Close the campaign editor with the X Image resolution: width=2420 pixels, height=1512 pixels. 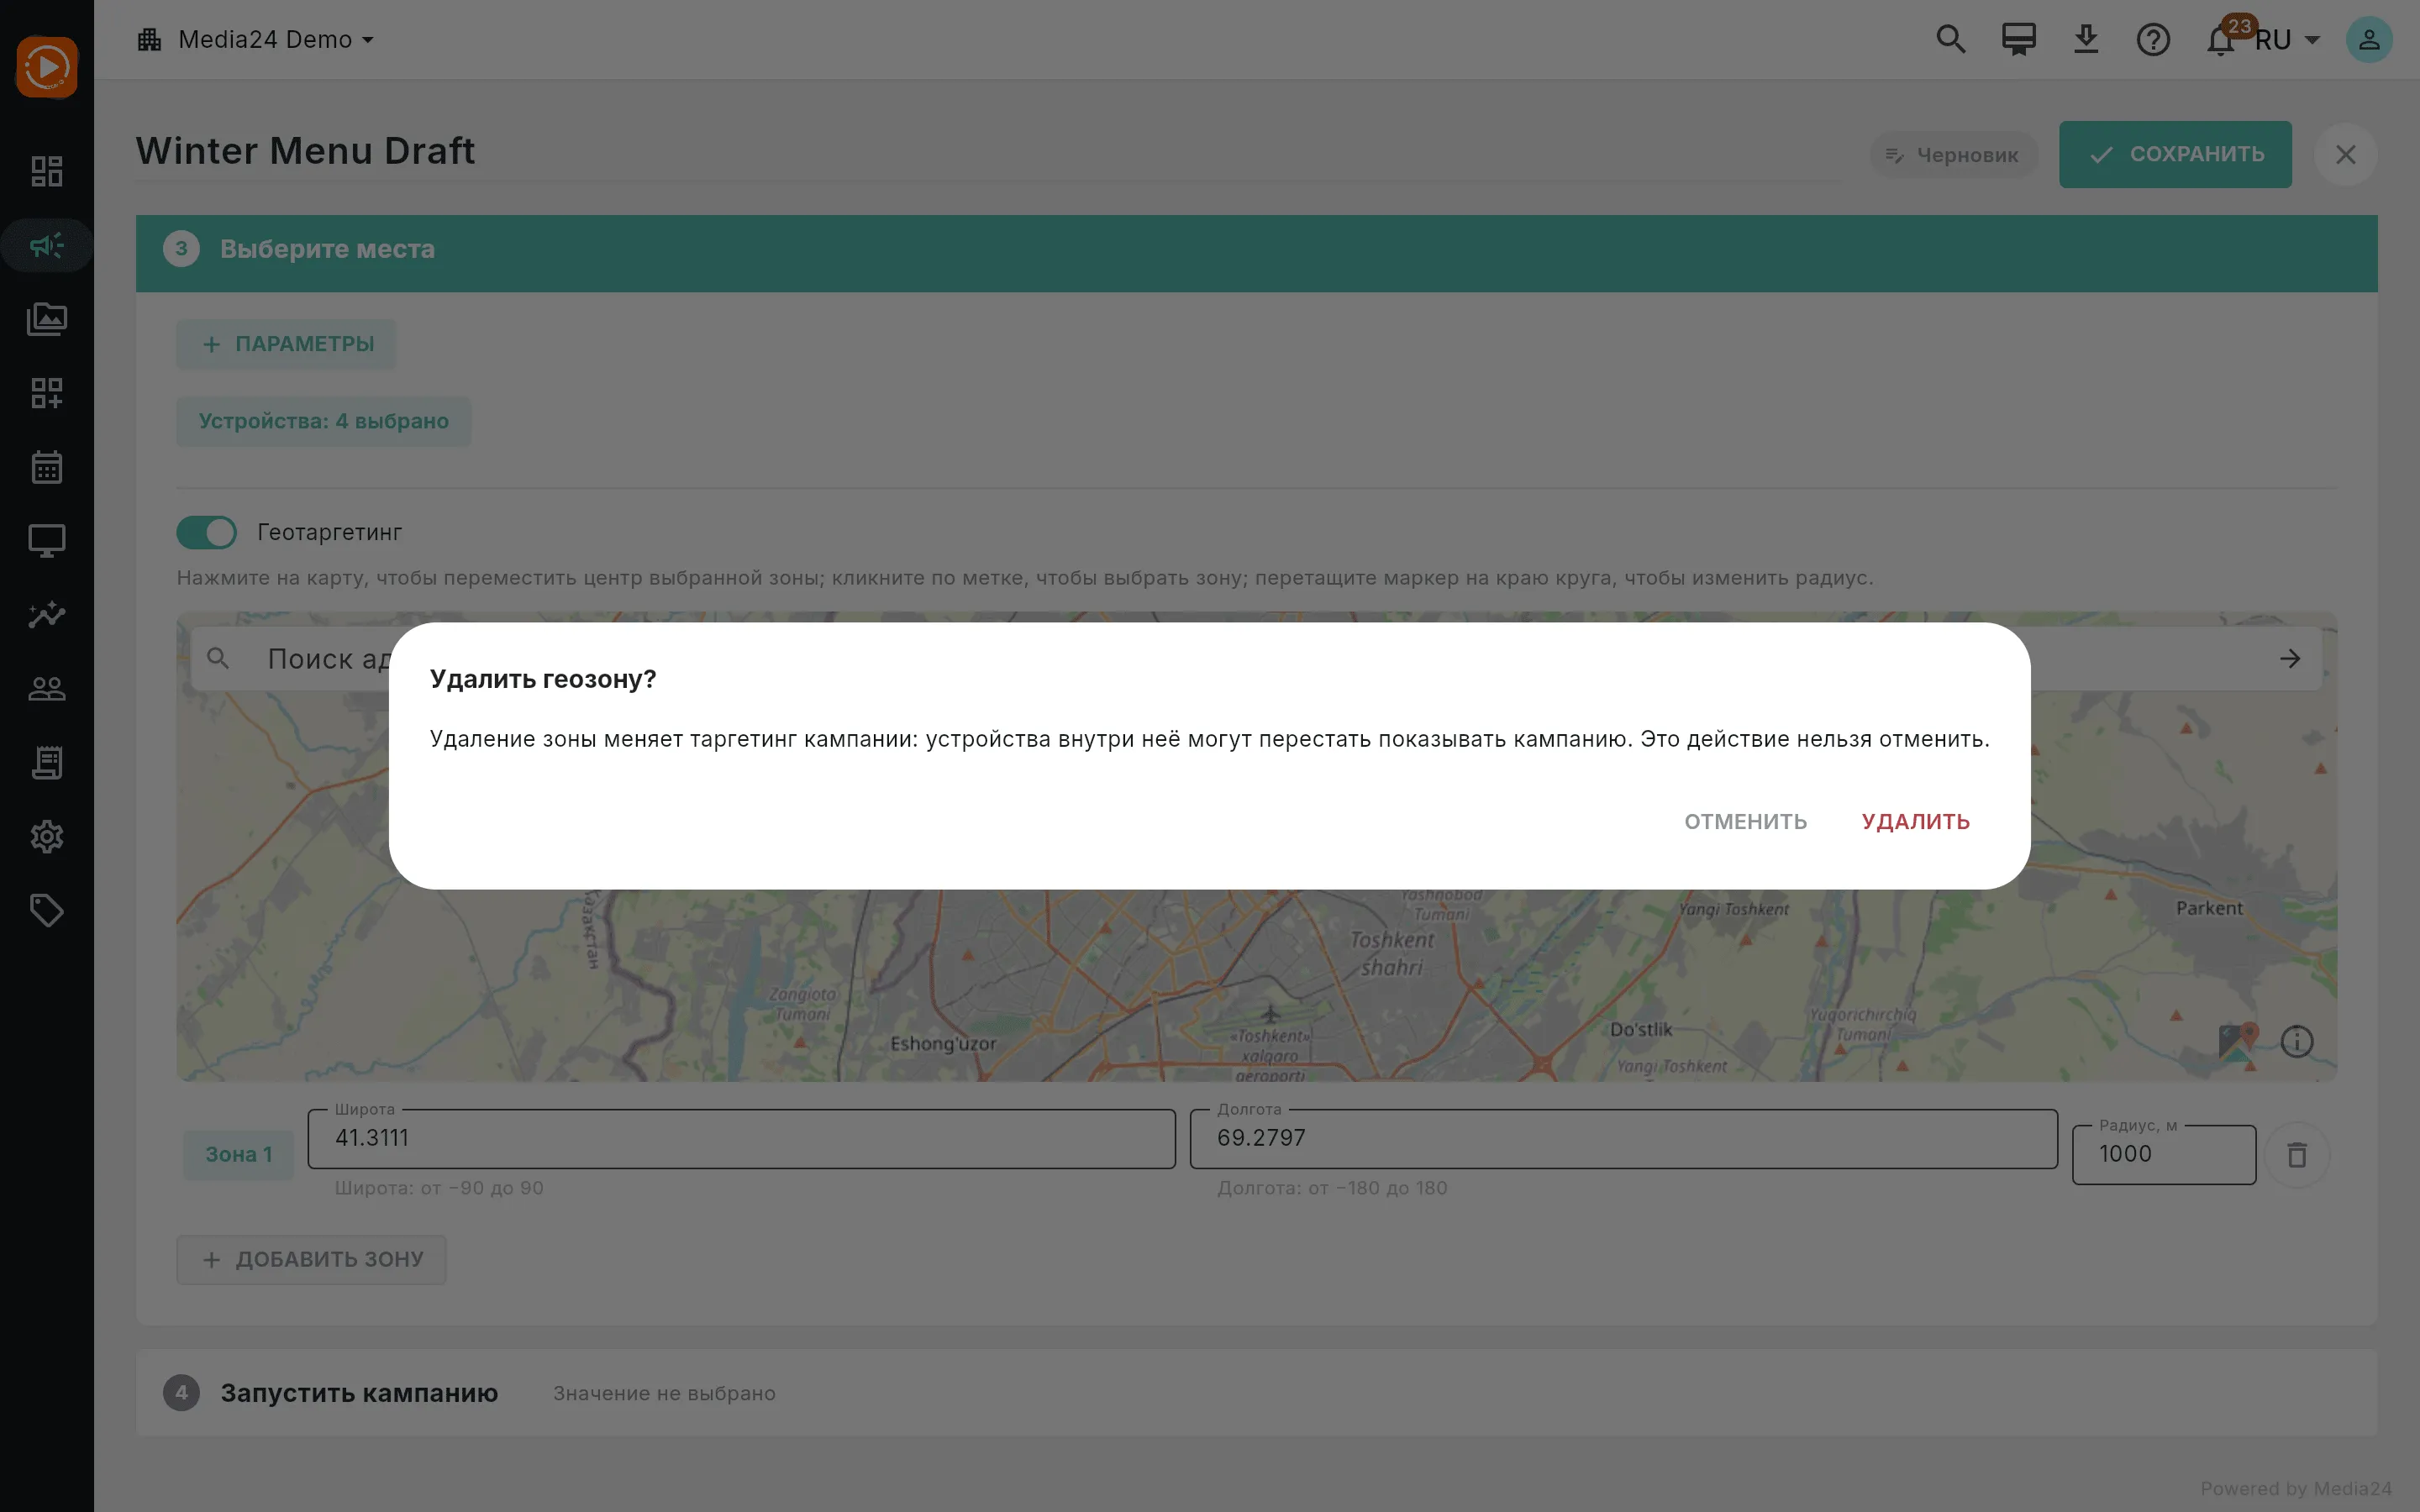tap(2345, 155)
